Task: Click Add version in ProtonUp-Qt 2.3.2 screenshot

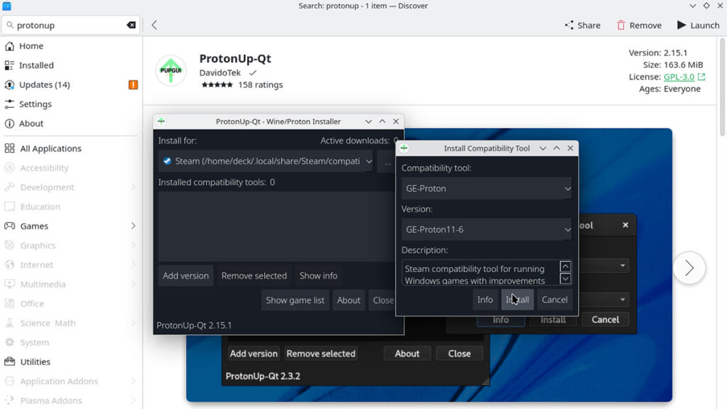Action: (x=253, y=354)
